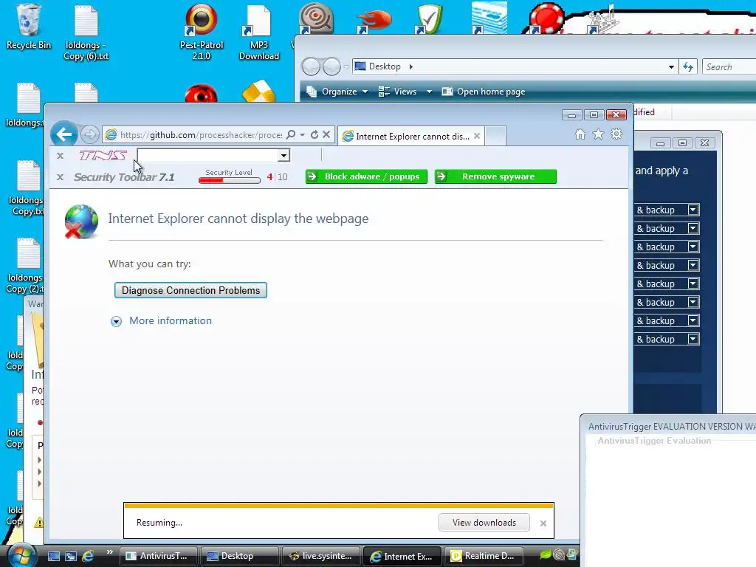Open second '& backup' dropdown in blue window
Screen dimensions: 756x567
pos(693,228)
